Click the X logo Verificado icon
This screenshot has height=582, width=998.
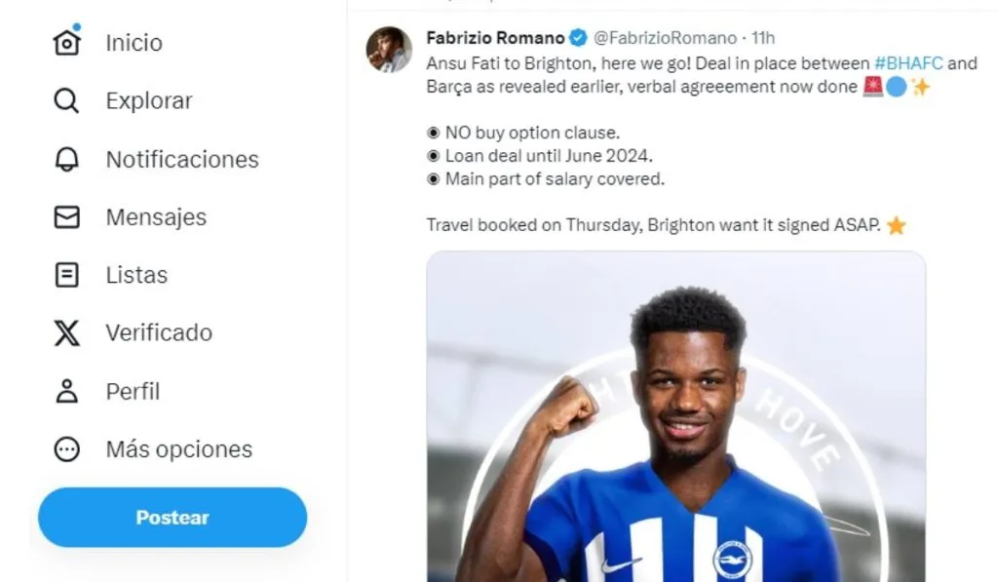[66, 332]
